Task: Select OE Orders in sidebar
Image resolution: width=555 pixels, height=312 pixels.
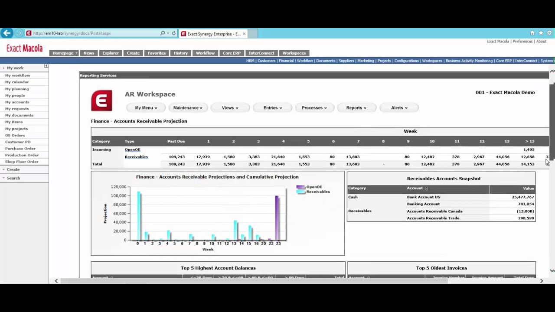Action: 15,135
